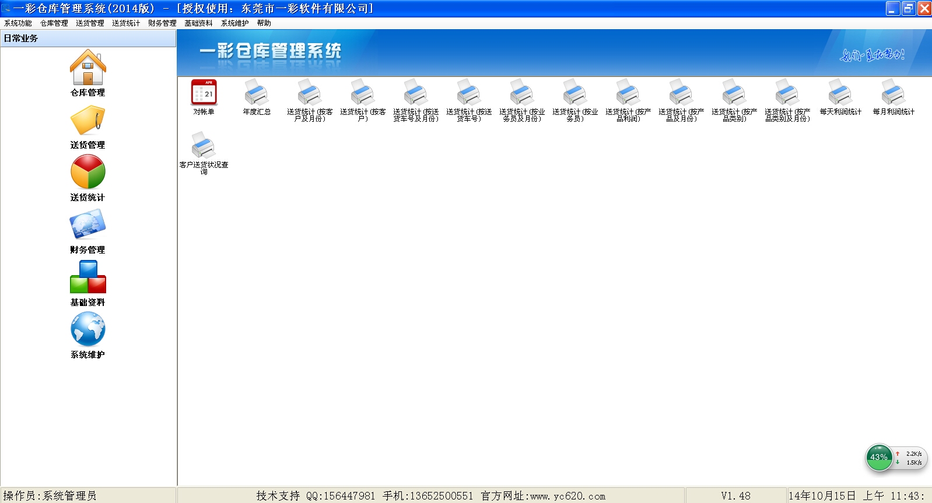The height and width of the screenshot is (503, 932).
Task: Open the 财务管理 card icon
Action: pos(87,224)
